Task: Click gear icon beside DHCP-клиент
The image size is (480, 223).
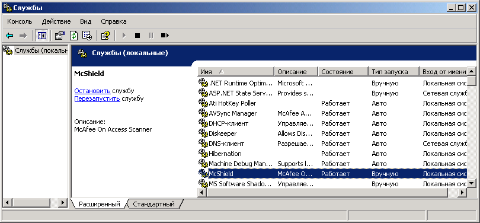Action: 203,123
